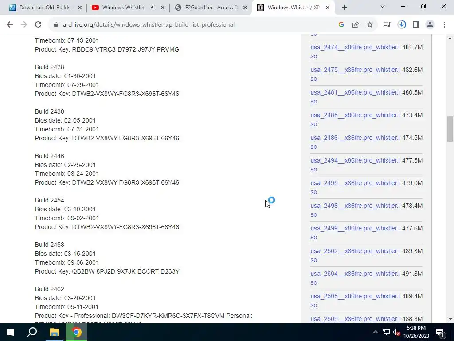Image resolution: width=454 pixels, height=341 pixels.
Task: Click the scrollbar down arrow
Action: [x=450, y=319]
